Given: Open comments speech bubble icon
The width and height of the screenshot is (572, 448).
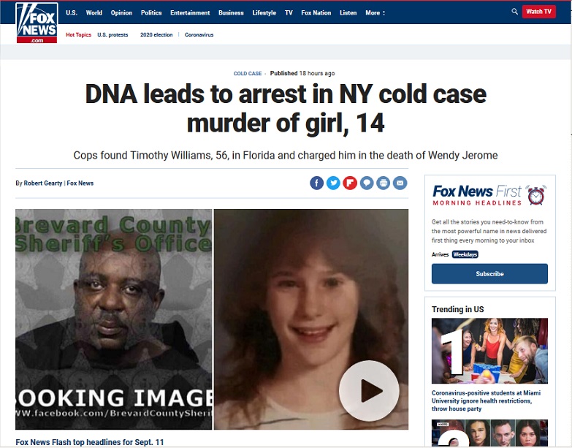Looking at the screenshot, I should tap(367, 183).
